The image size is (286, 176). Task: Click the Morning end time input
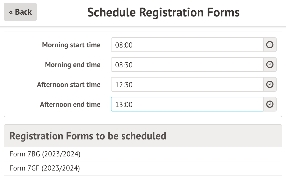pos(187,65)
